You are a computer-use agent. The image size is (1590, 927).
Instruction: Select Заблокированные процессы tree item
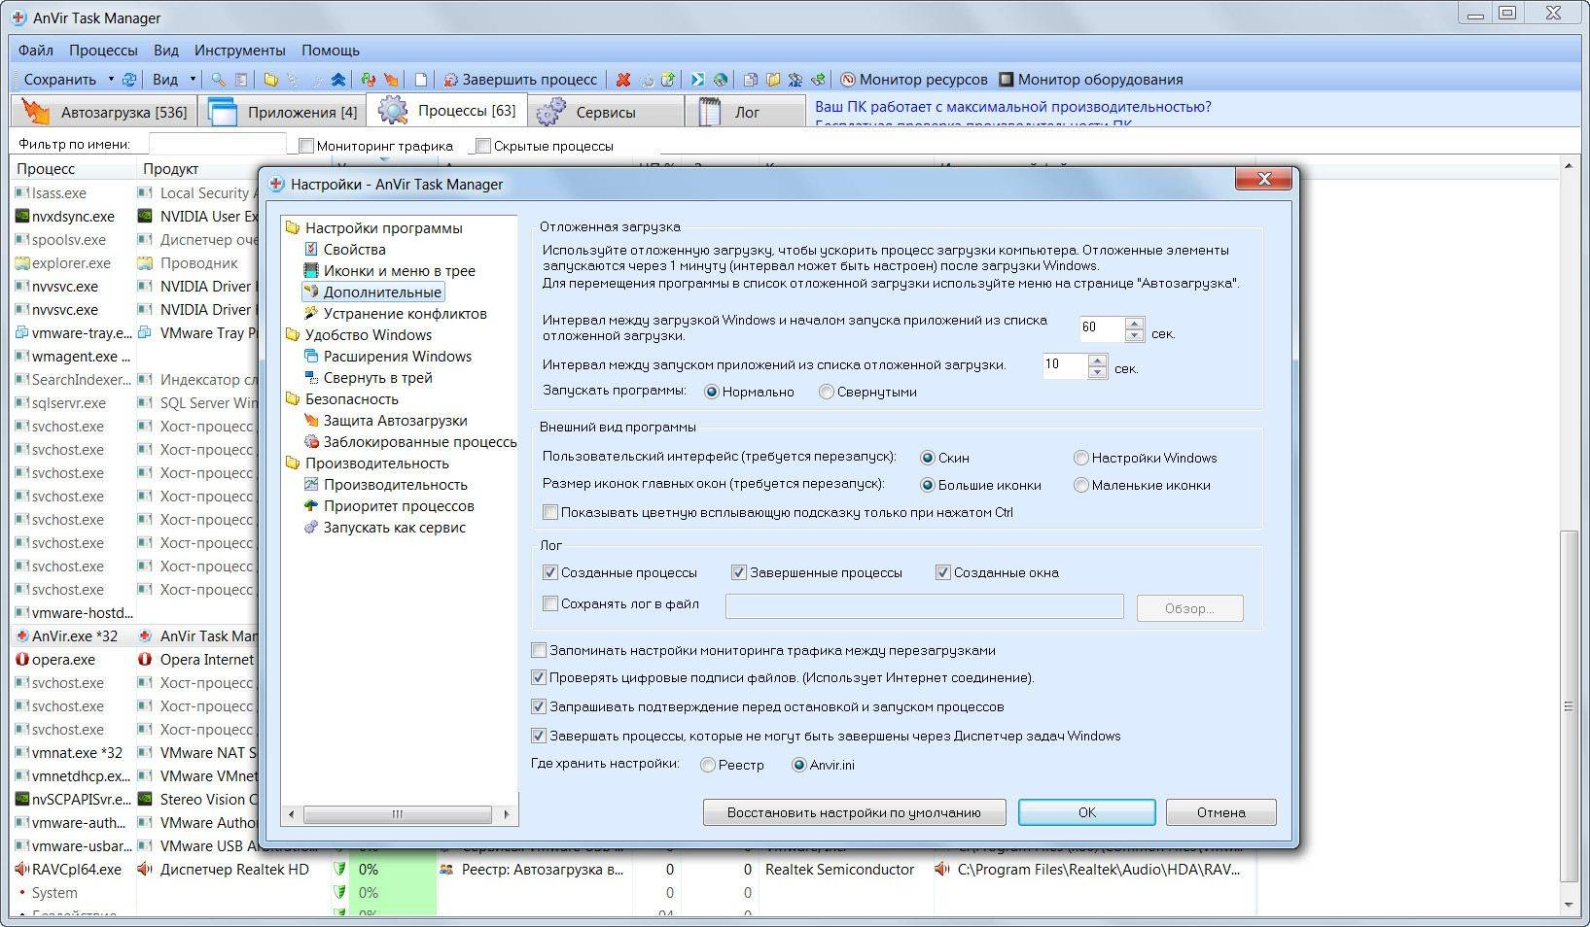(x=409, y=442)
